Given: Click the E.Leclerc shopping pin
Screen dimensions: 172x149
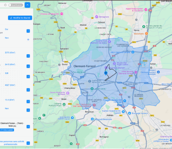Looking at the screenshot, I should tap(125, 101).
